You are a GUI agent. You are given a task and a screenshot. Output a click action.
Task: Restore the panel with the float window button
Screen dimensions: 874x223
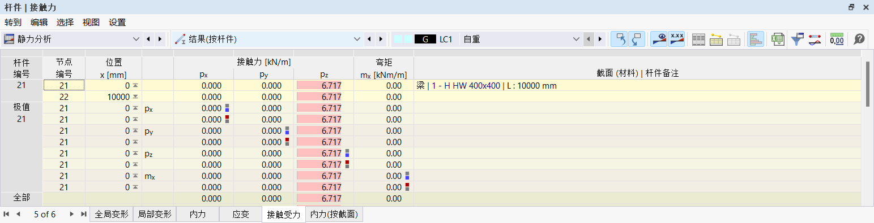pyautogui.click(x=851, y=7)
